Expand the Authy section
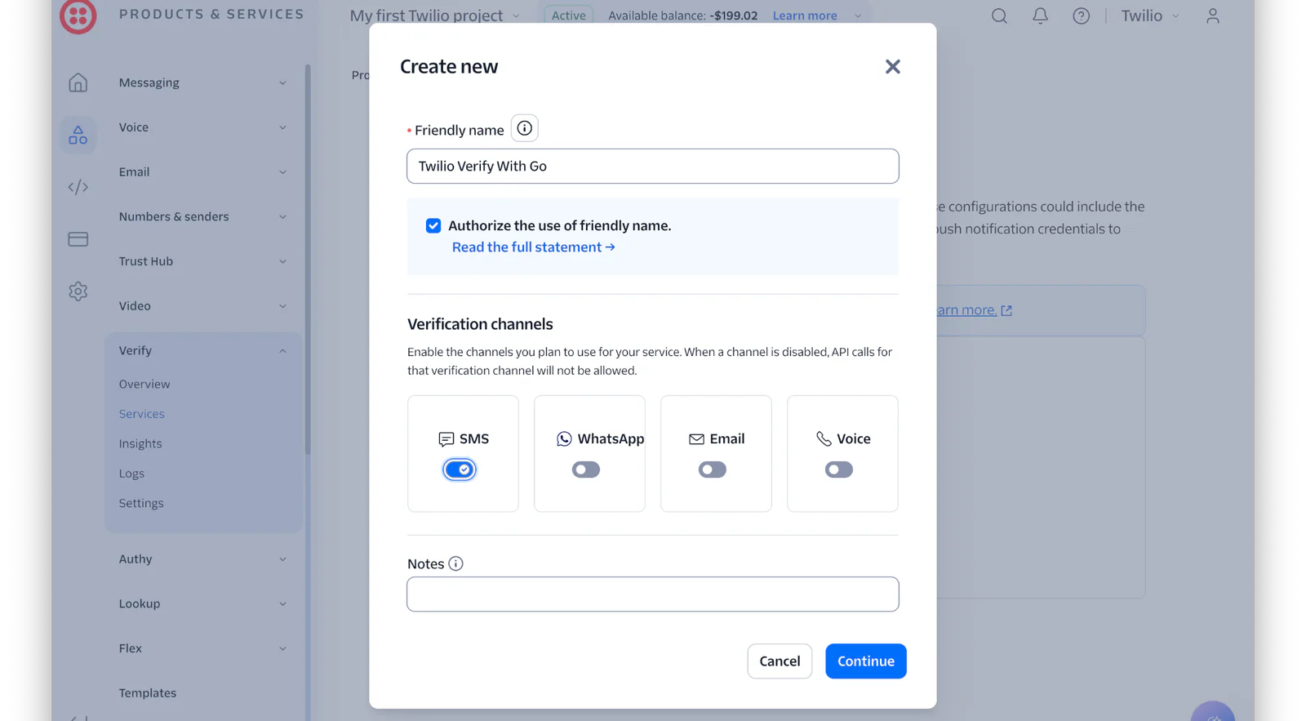This screenshot has width=1306, height=721. (x=202, y=559)
